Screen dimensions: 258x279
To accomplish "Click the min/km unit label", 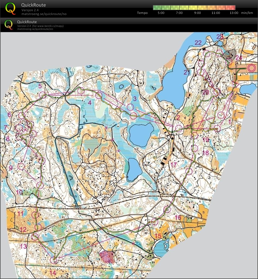I will click(x=247, y=13).
